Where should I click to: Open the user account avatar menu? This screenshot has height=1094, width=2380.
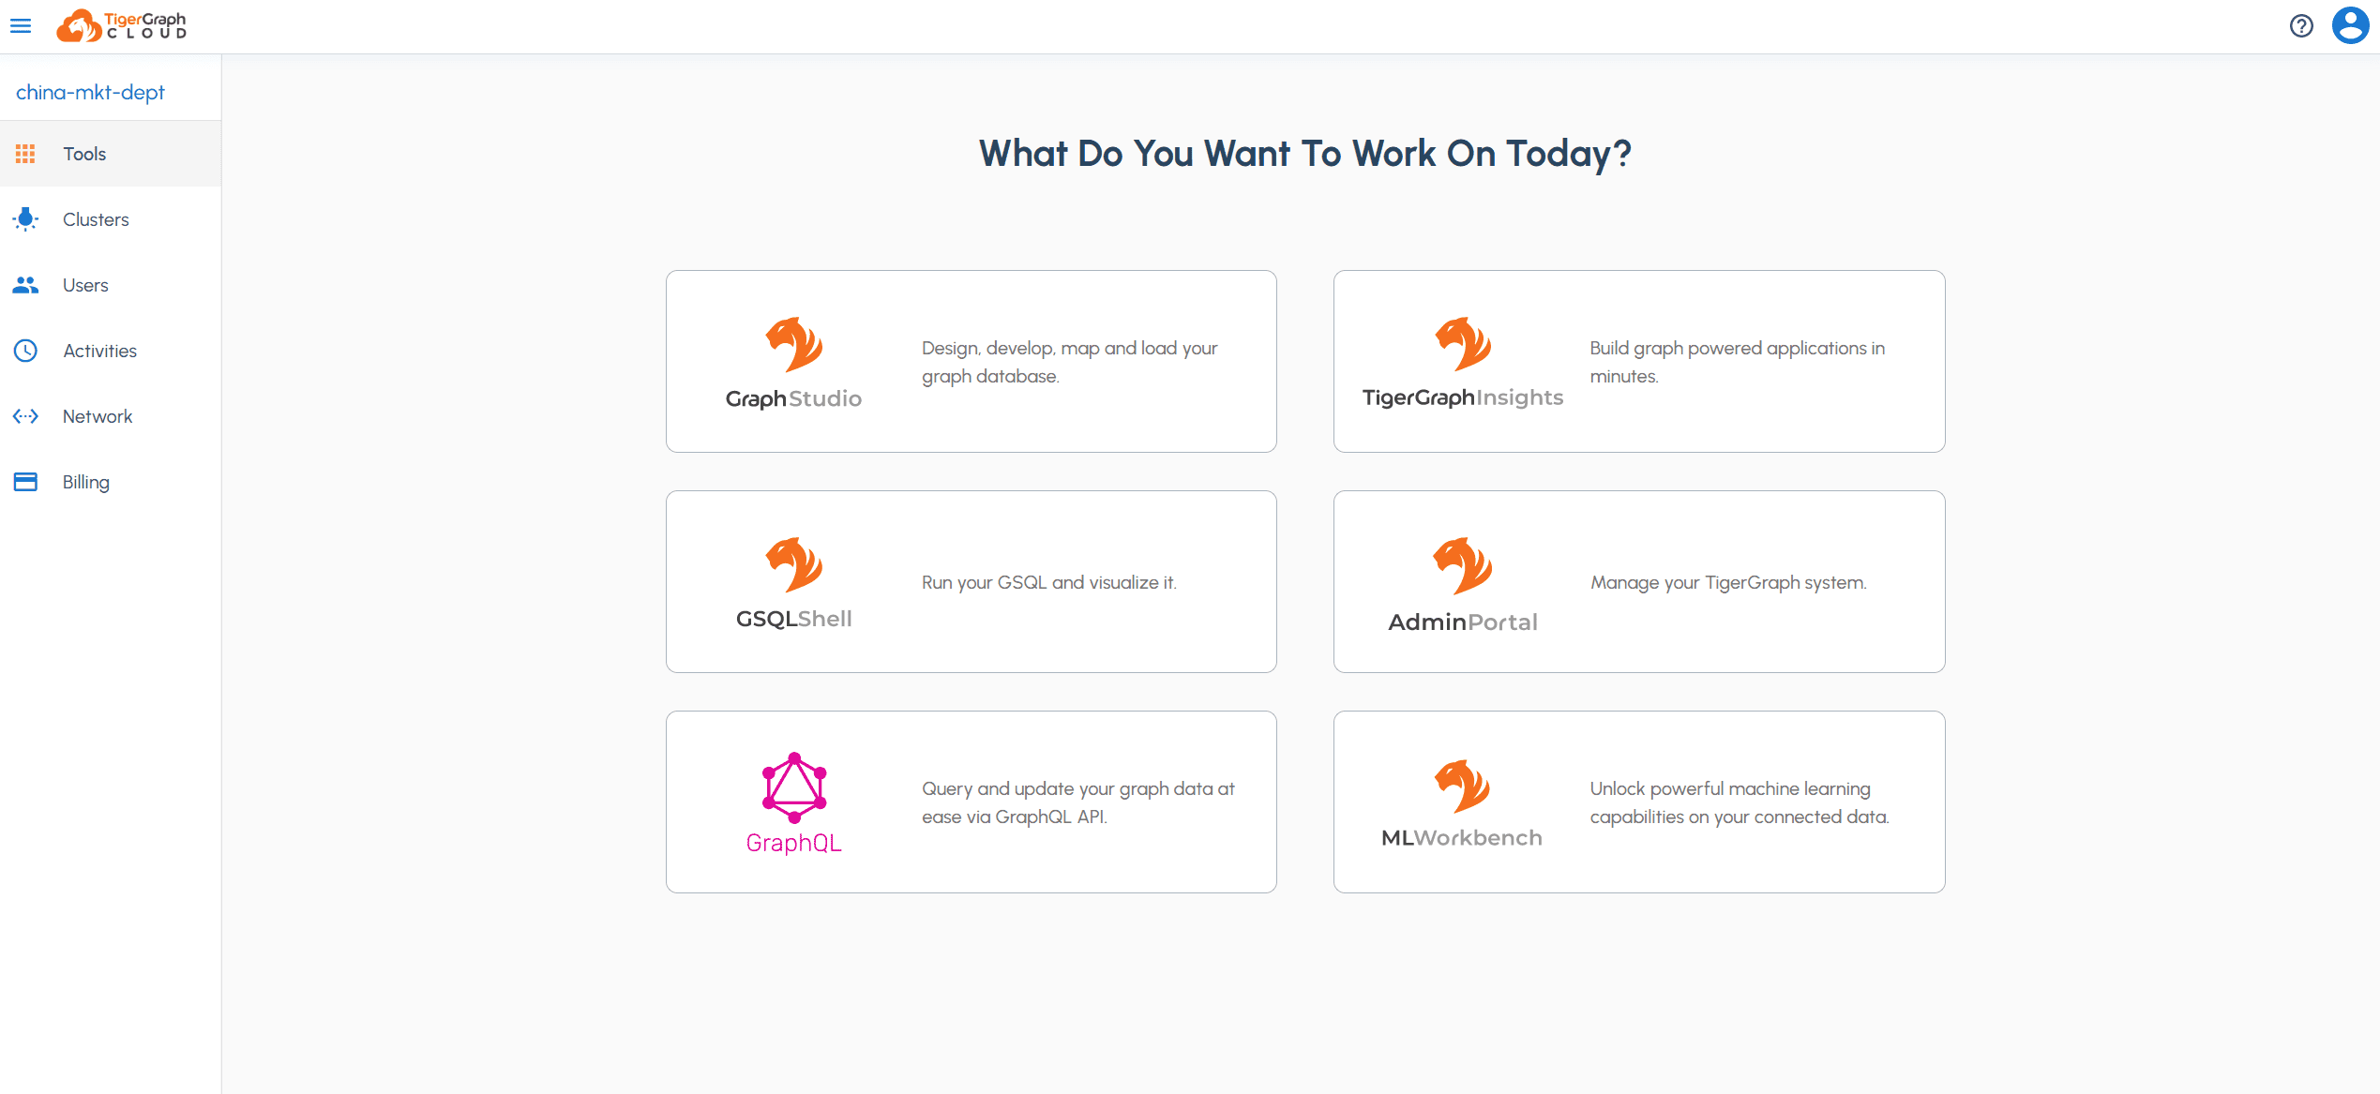[2350, 26]
